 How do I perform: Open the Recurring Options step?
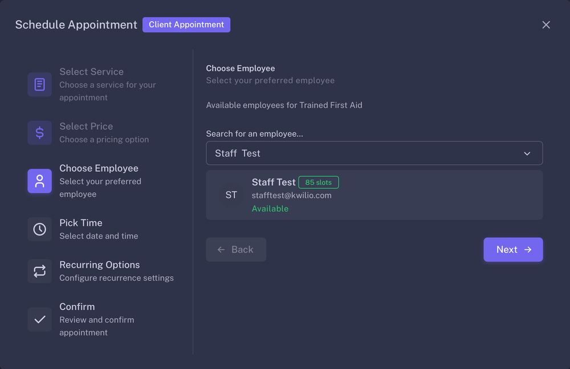coord(100,265)
